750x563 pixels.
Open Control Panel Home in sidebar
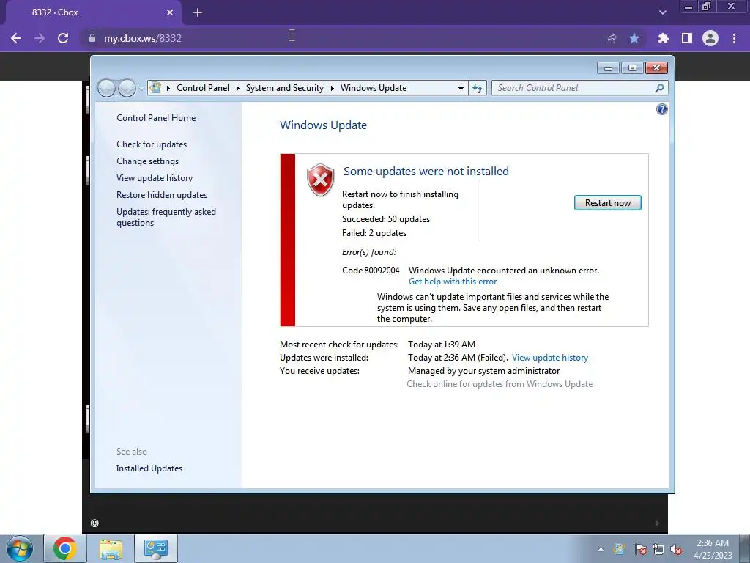156,118
